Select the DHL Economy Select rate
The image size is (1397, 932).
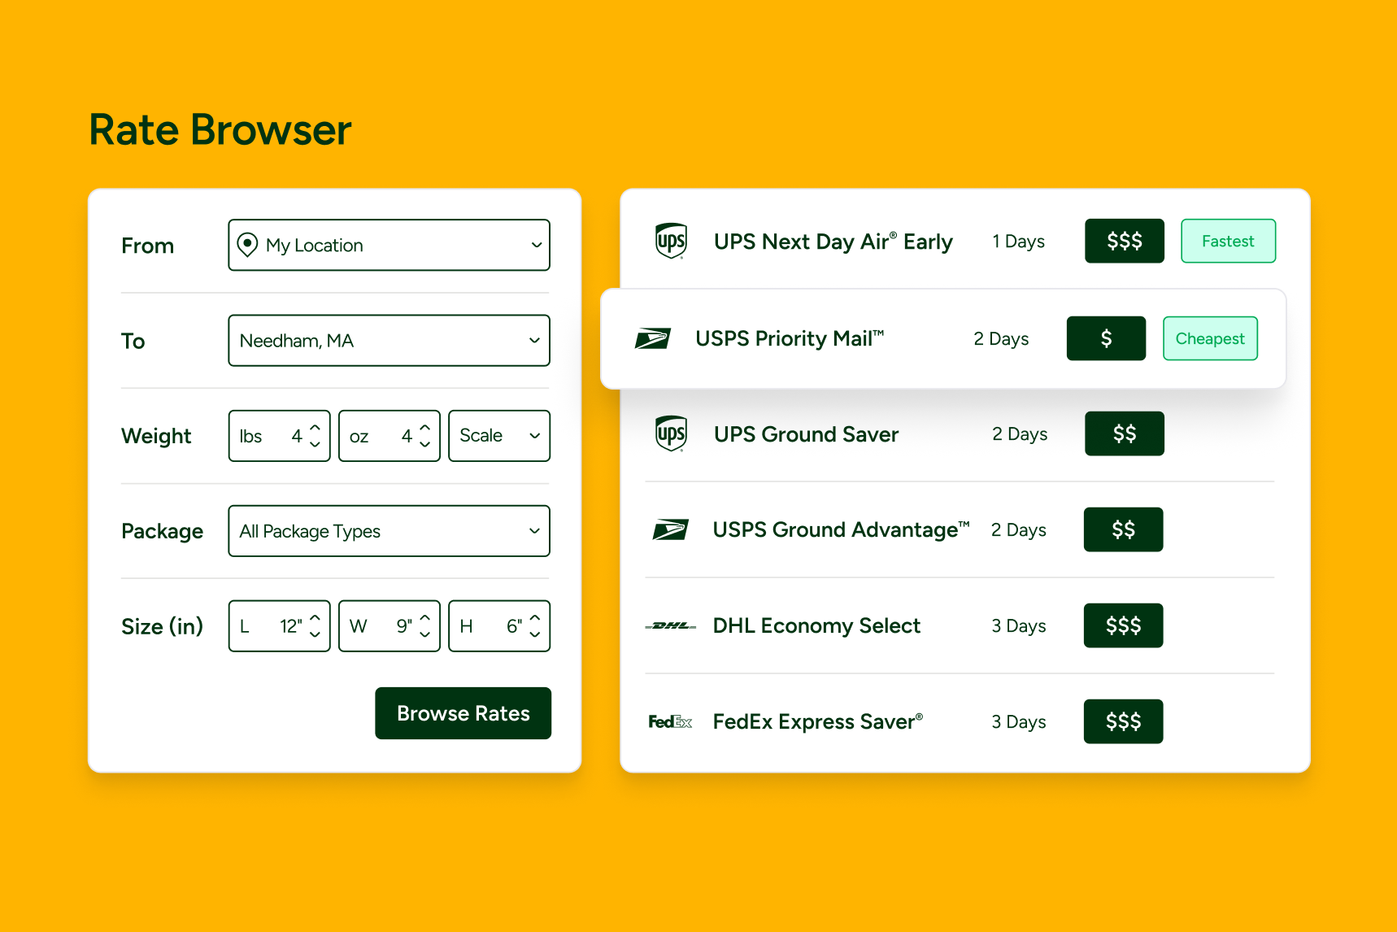coord(816,626)
